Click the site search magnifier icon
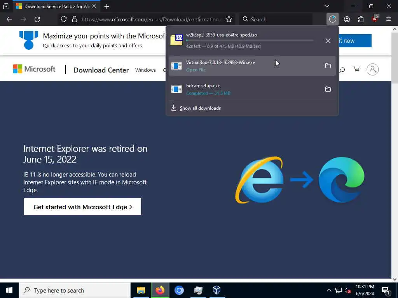The image size is (398, 298). [x=342, y=70]
